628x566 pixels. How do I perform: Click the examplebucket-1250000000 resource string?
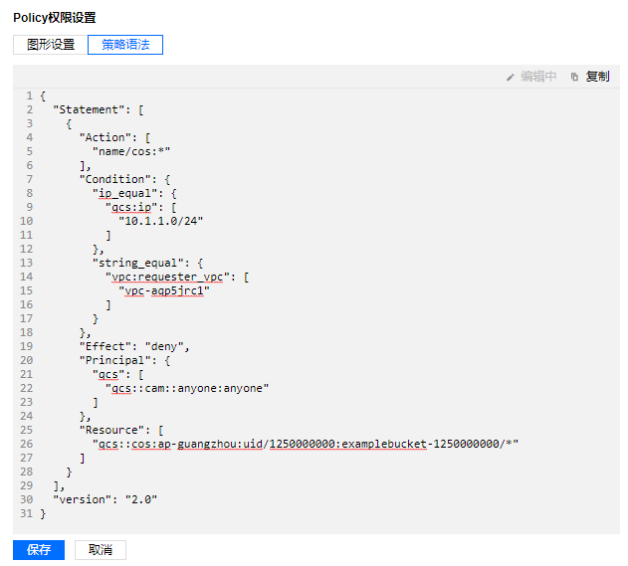click(x=306, y=444)
